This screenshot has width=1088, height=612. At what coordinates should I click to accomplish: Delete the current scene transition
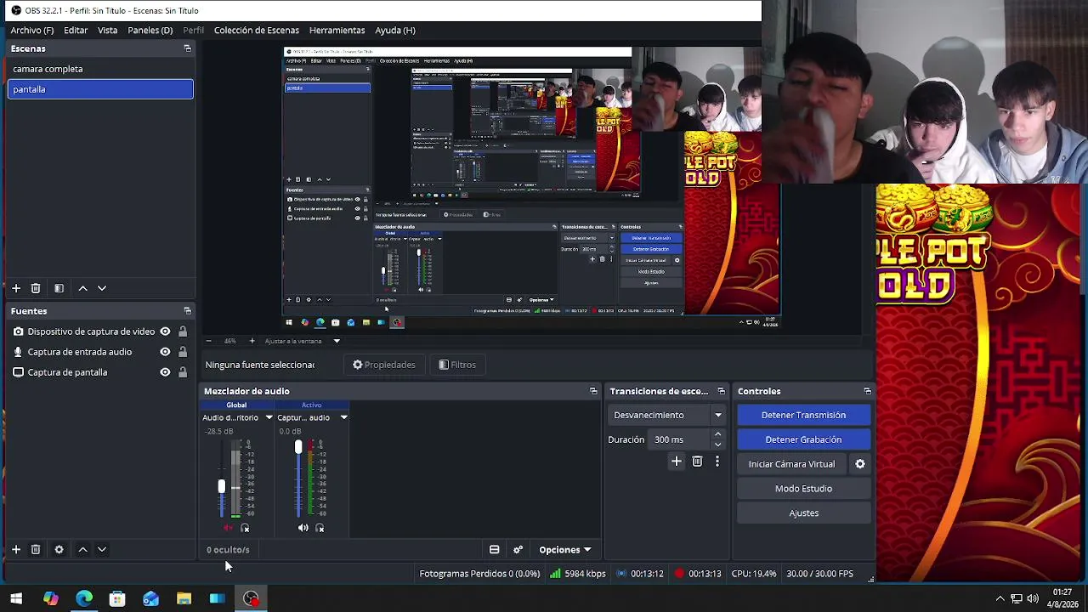[697, 462]
